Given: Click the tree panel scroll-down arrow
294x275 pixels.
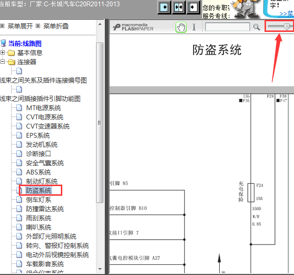Looking at the screenshot, I should [100, 269].
